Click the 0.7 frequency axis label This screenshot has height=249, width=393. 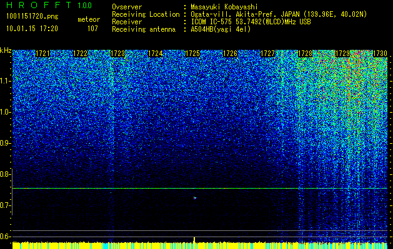pos(5,205)
